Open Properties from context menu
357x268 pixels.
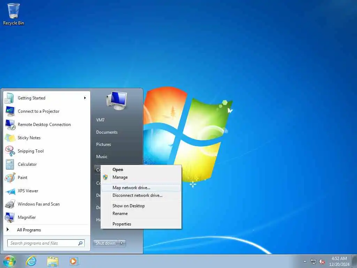[x=141, y=224]
